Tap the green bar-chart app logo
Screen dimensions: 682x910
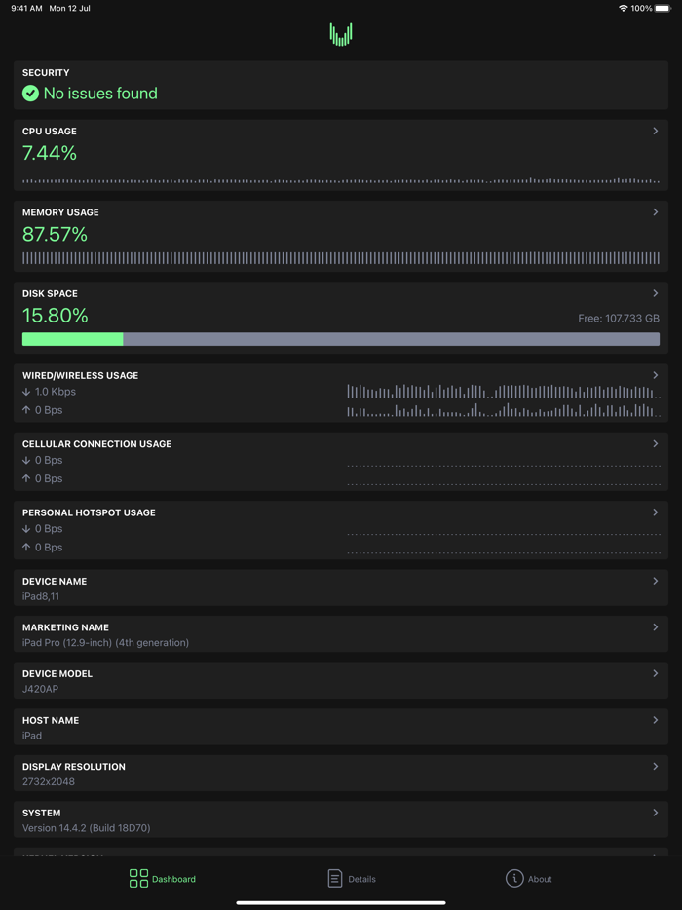[341, 35]
